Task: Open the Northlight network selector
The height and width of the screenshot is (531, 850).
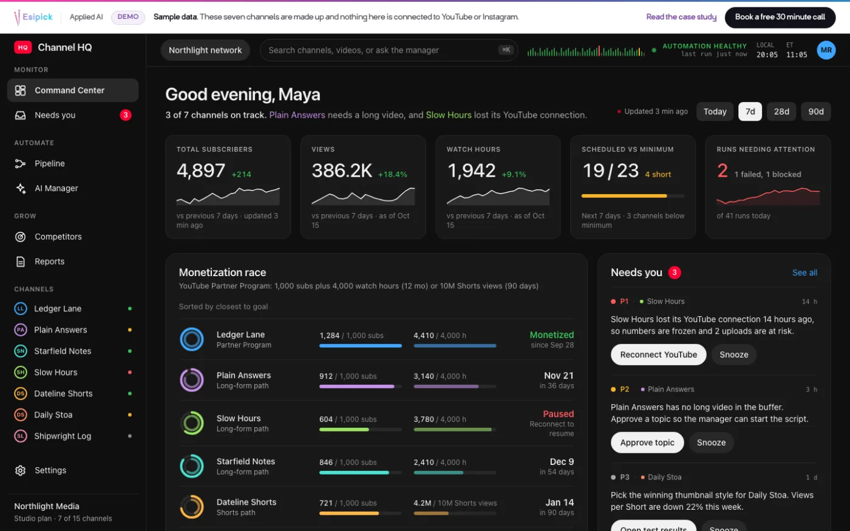Action: tap(205, 50)
